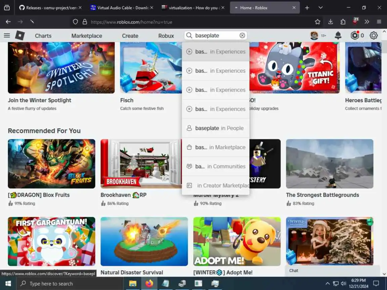The width and height of the screenshot is (387, 290).
Task: Open the Roblox avatar profile icon
Action: point(314,36)
